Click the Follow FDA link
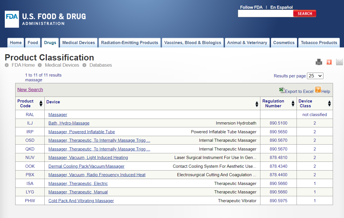This screenshot has height=218, width=344. pos(251,7)
